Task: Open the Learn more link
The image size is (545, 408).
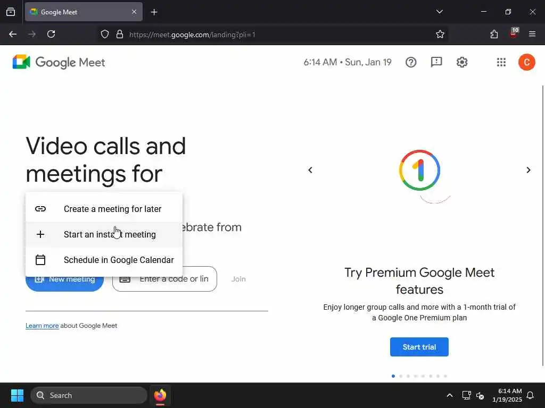Action: tap(42, 326)
